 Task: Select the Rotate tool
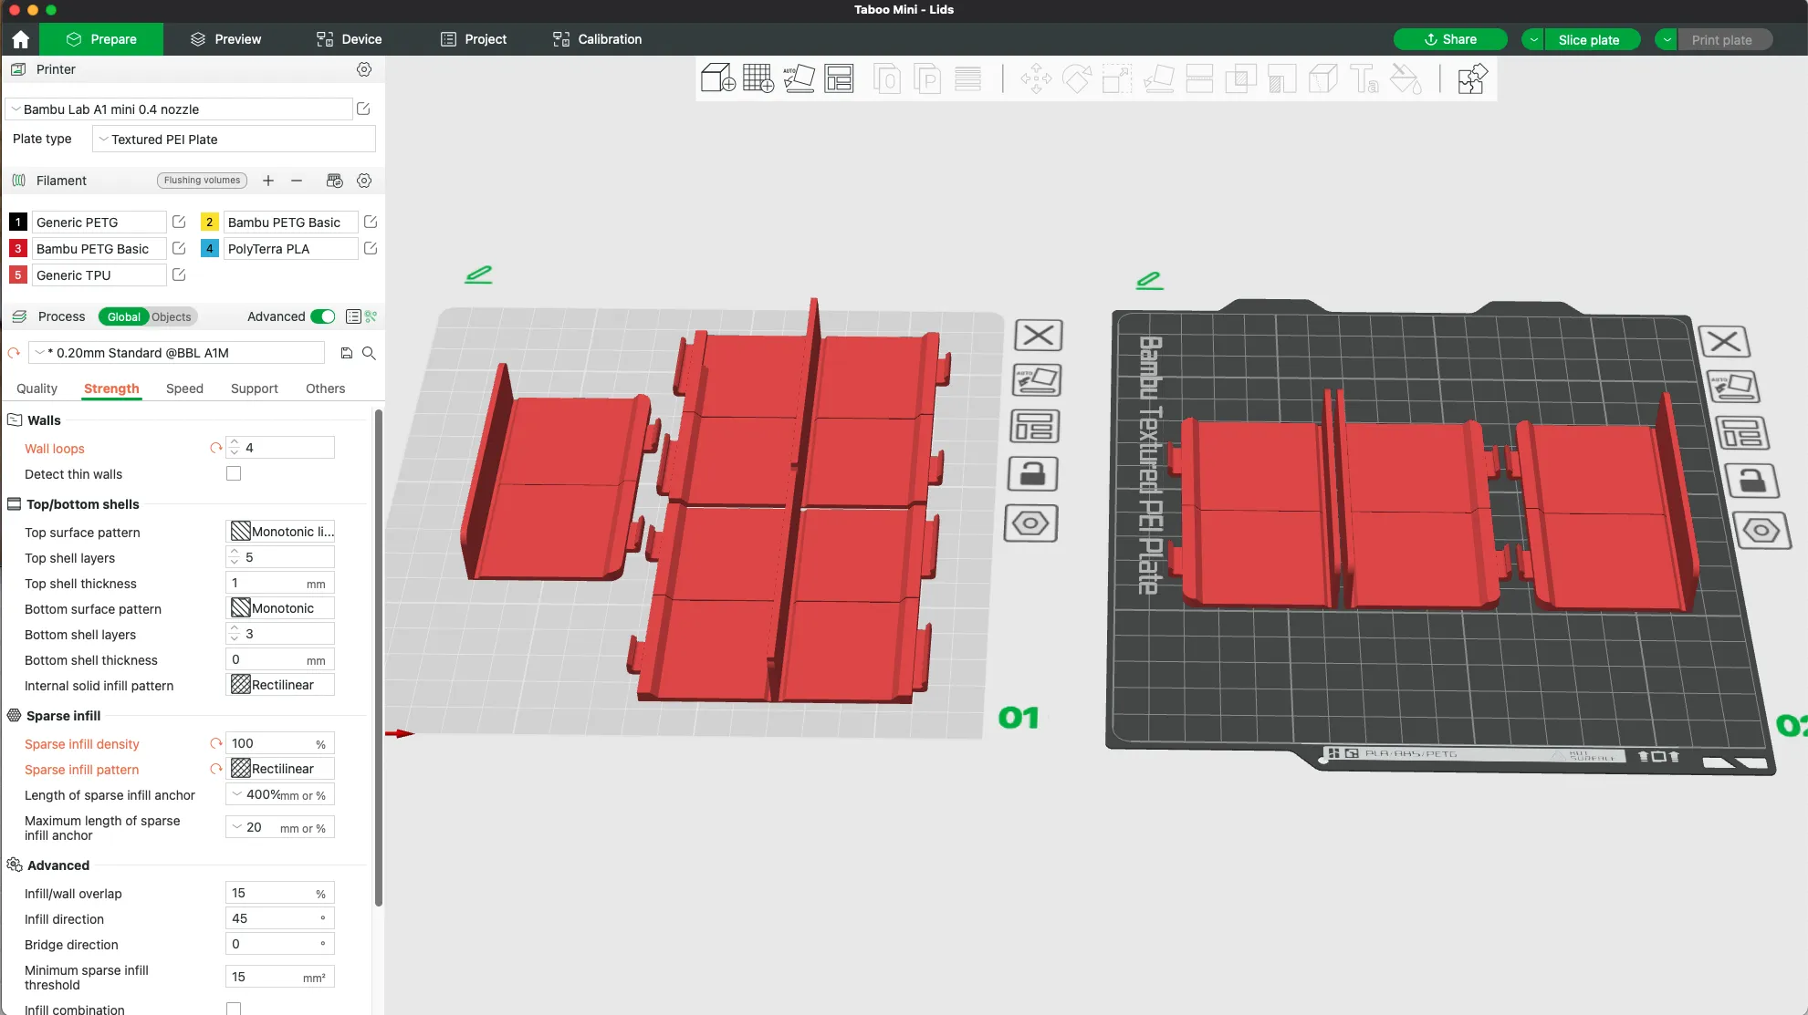point(1077,78)
